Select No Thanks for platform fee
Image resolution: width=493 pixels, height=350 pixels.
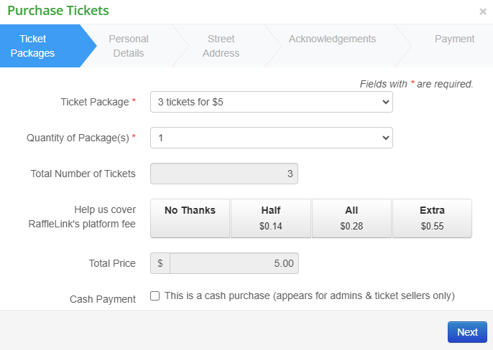[x=190, y=218]
